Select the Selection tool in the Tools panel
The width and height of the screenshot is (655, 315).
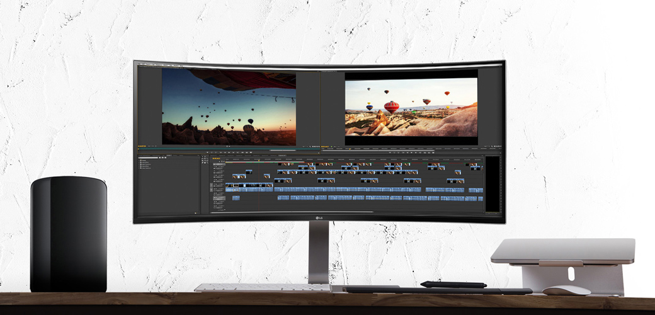click(203, 157)
